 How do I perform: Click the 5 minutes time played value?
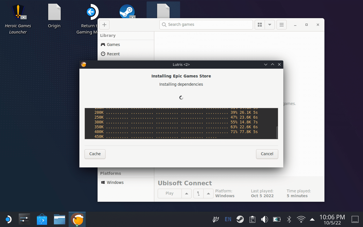click(297, 196)
